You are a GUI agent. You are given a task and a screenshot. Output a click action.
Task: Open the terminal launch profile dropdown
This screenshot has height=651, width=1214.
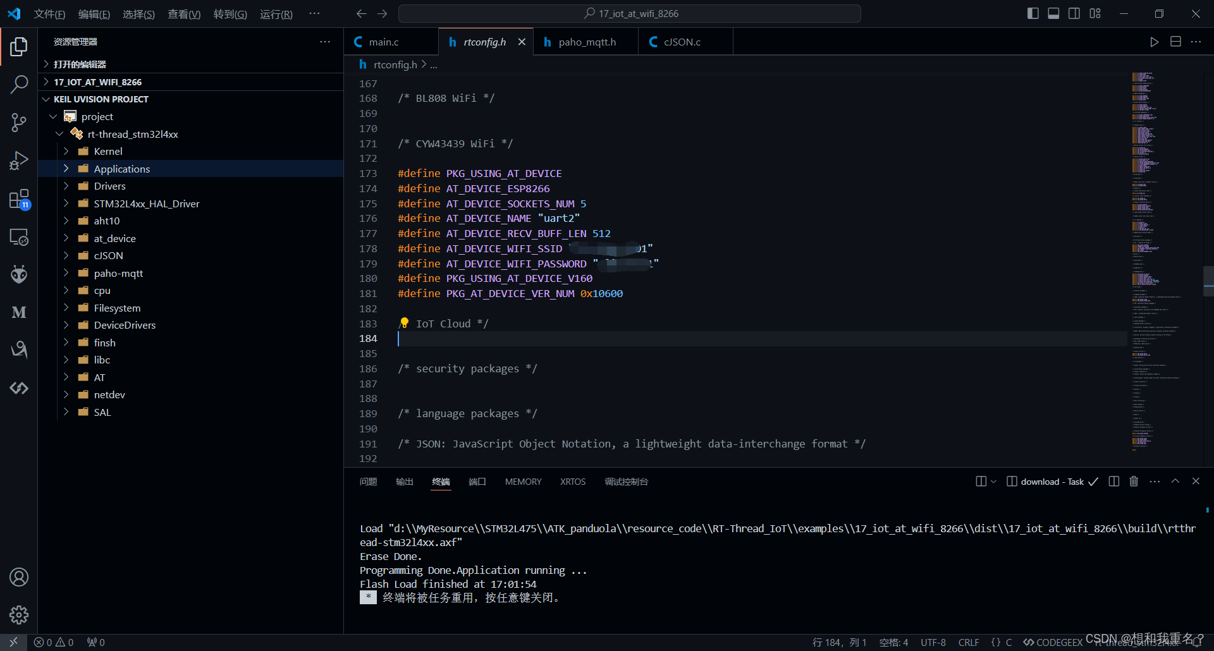pyautogui.click(x=993, y=481)
